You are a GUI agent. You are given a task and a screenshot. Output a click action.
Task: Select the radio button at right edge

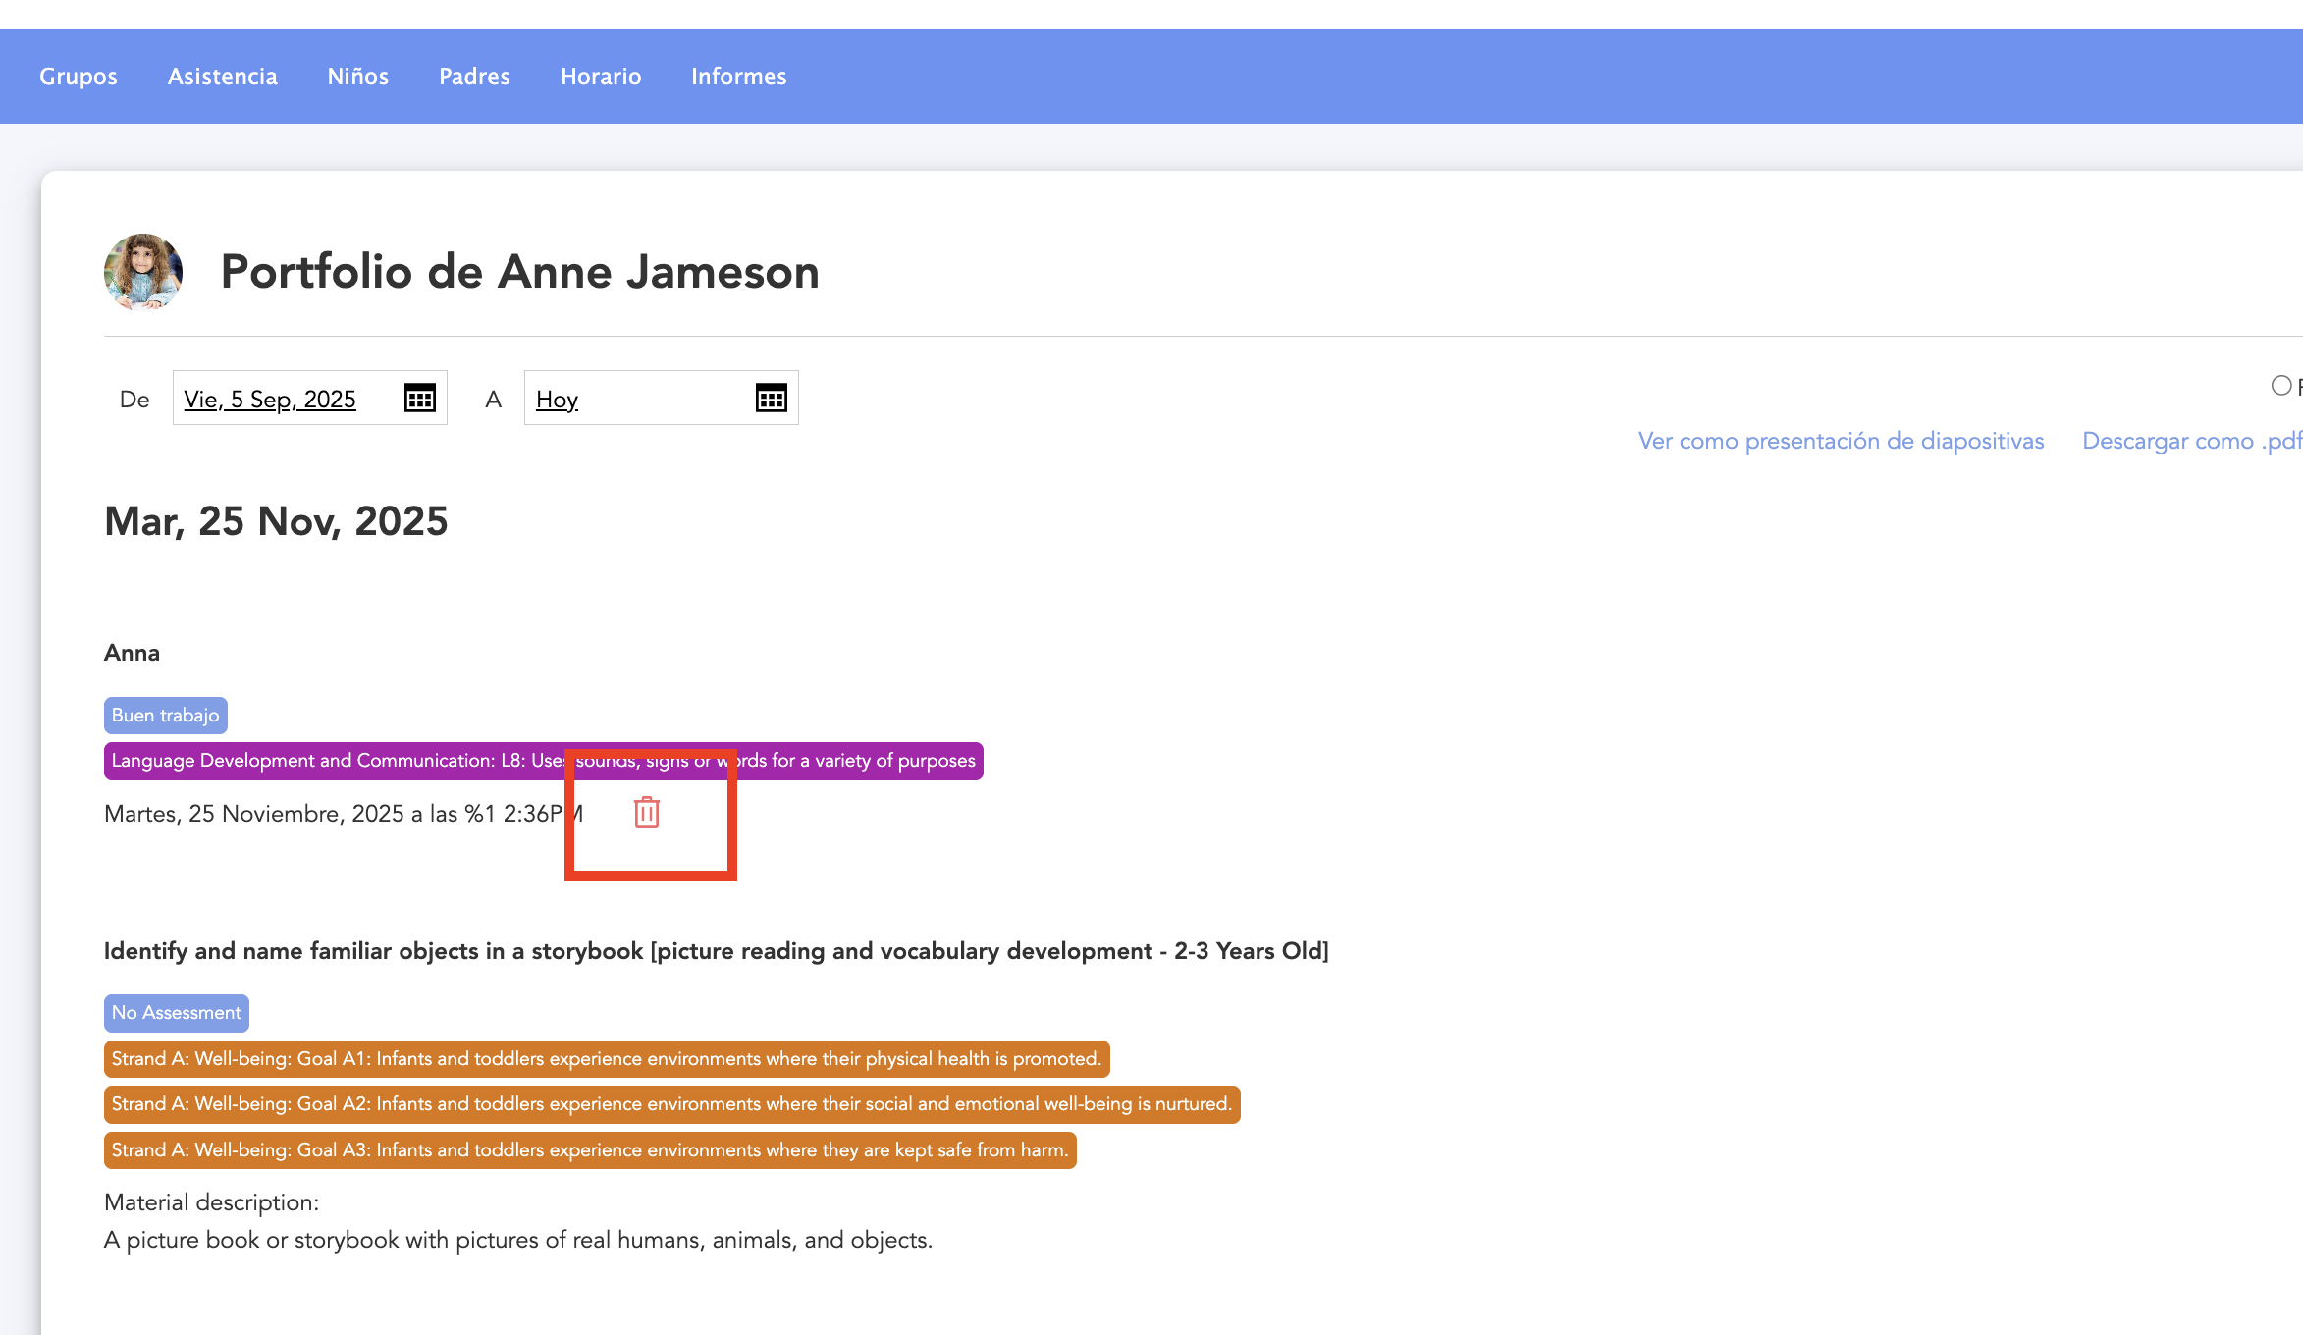click(2280, 386)
